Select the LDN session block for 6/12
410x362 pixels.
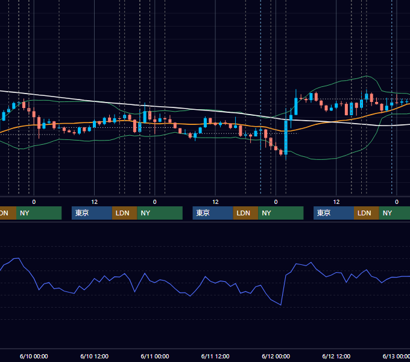(x=367, y=213)
